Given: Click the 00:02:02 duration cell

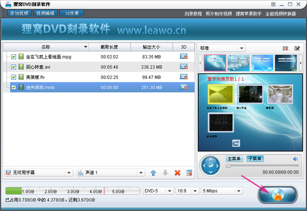Looking at the screenshot, I should (x=109, y=57).
